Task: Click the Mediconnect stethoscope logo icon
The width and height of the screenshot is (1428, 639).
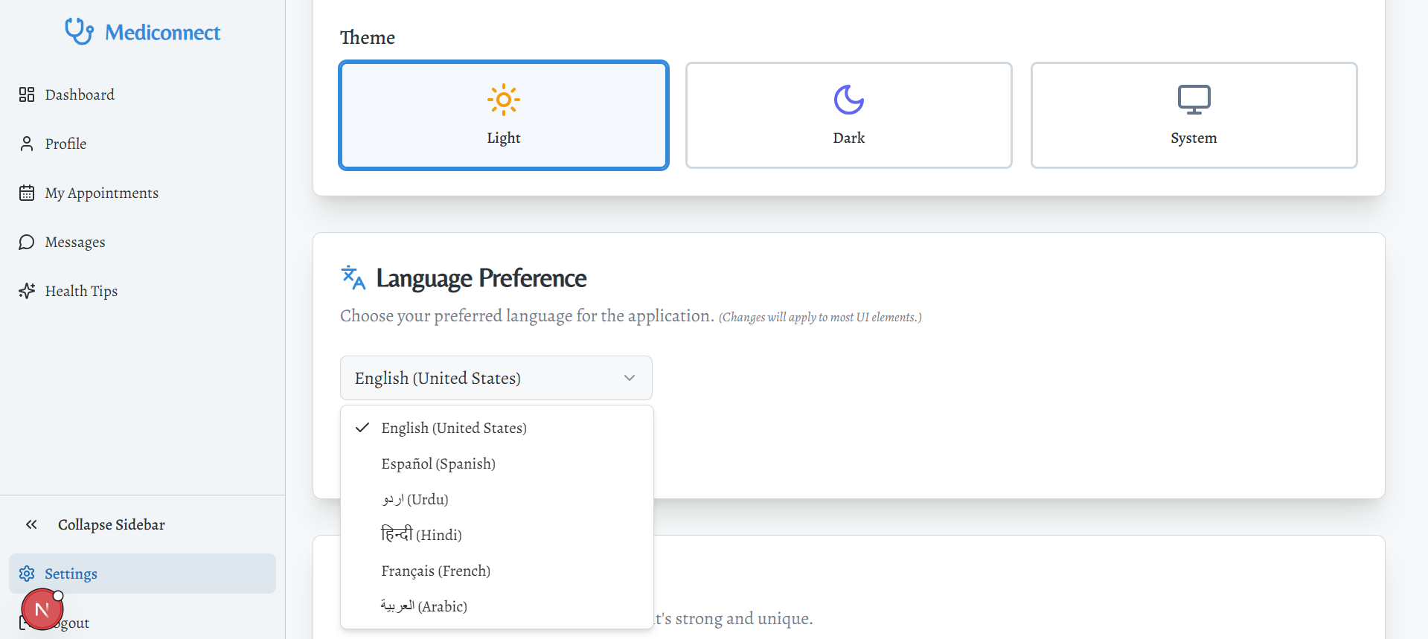Action: (79, 31)
